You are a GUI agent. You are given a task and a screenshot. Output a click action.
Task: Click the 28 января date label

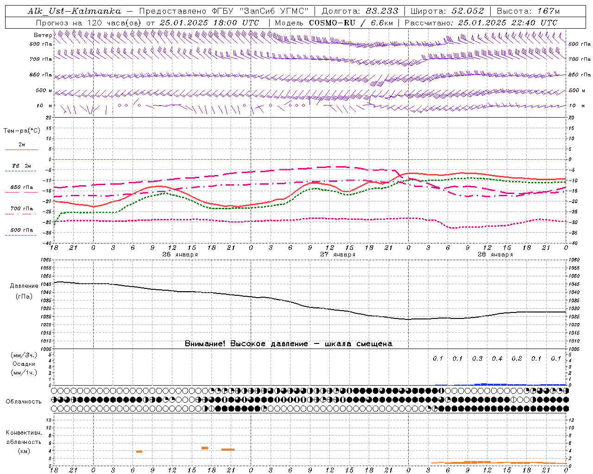coord(495,255)
